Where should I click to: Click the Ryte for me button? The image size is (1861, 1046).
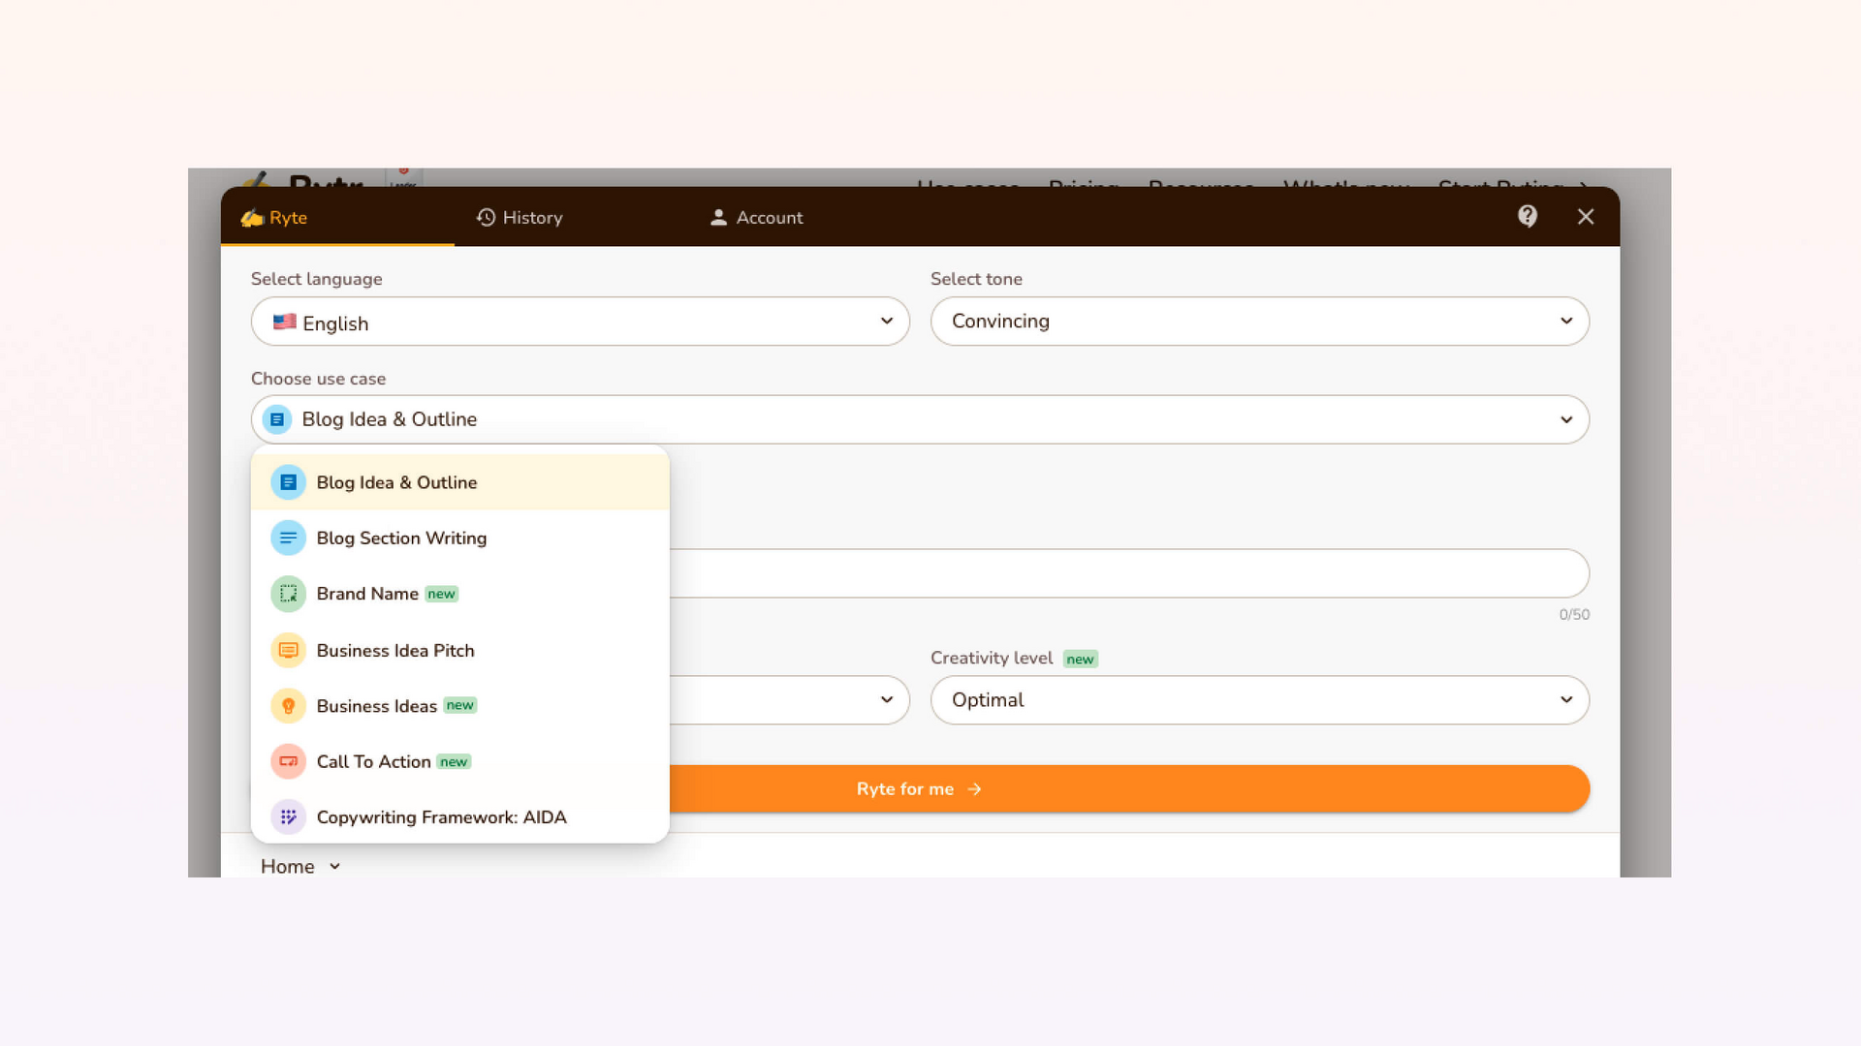pos(919,788)
